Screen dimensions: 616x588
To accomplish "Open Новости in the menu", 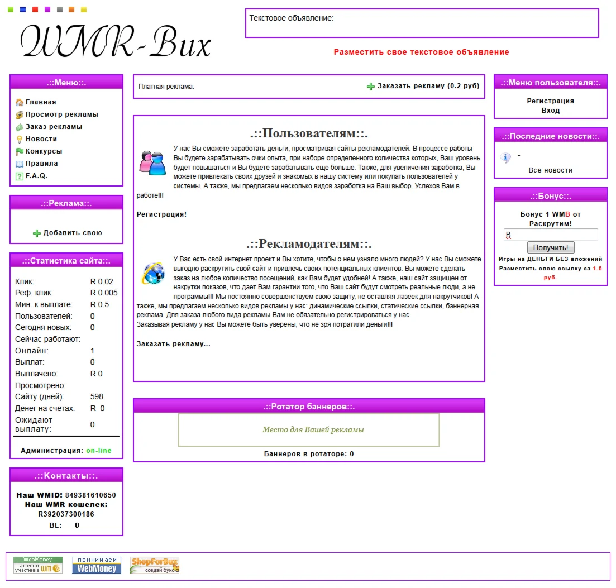I will coord(41,138).
